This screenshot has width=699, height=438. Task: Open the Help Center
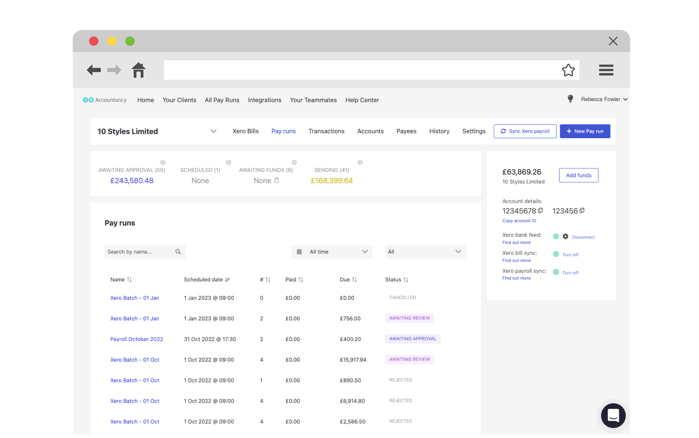362,100
